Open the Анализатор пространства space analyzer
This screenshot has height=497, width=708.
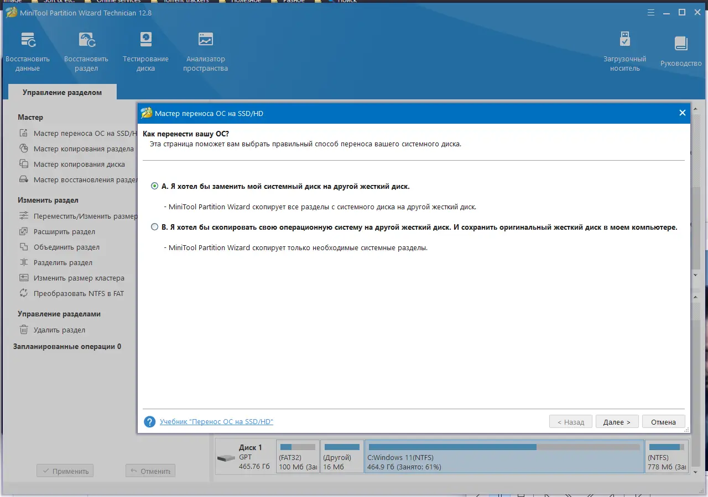tap(205, 50)
